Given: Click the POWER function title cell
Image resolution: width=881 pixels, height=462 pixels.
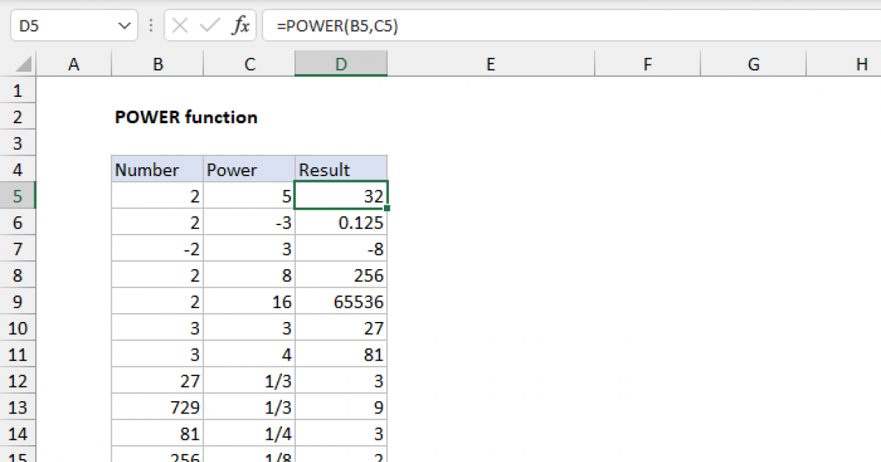Looking at the screenshot, I should point(186,117).
